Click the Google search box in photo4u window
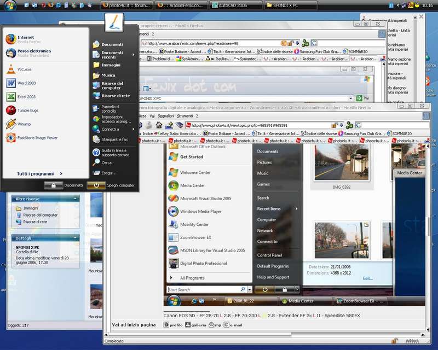The image size is (438, 350). coord(395,125)
